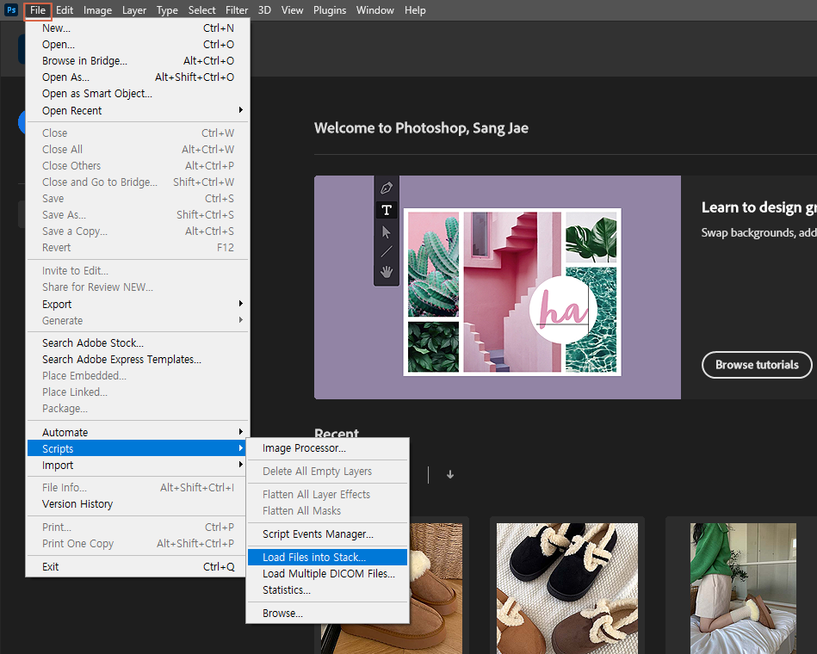Choose New... from File menu

[138, 28]
